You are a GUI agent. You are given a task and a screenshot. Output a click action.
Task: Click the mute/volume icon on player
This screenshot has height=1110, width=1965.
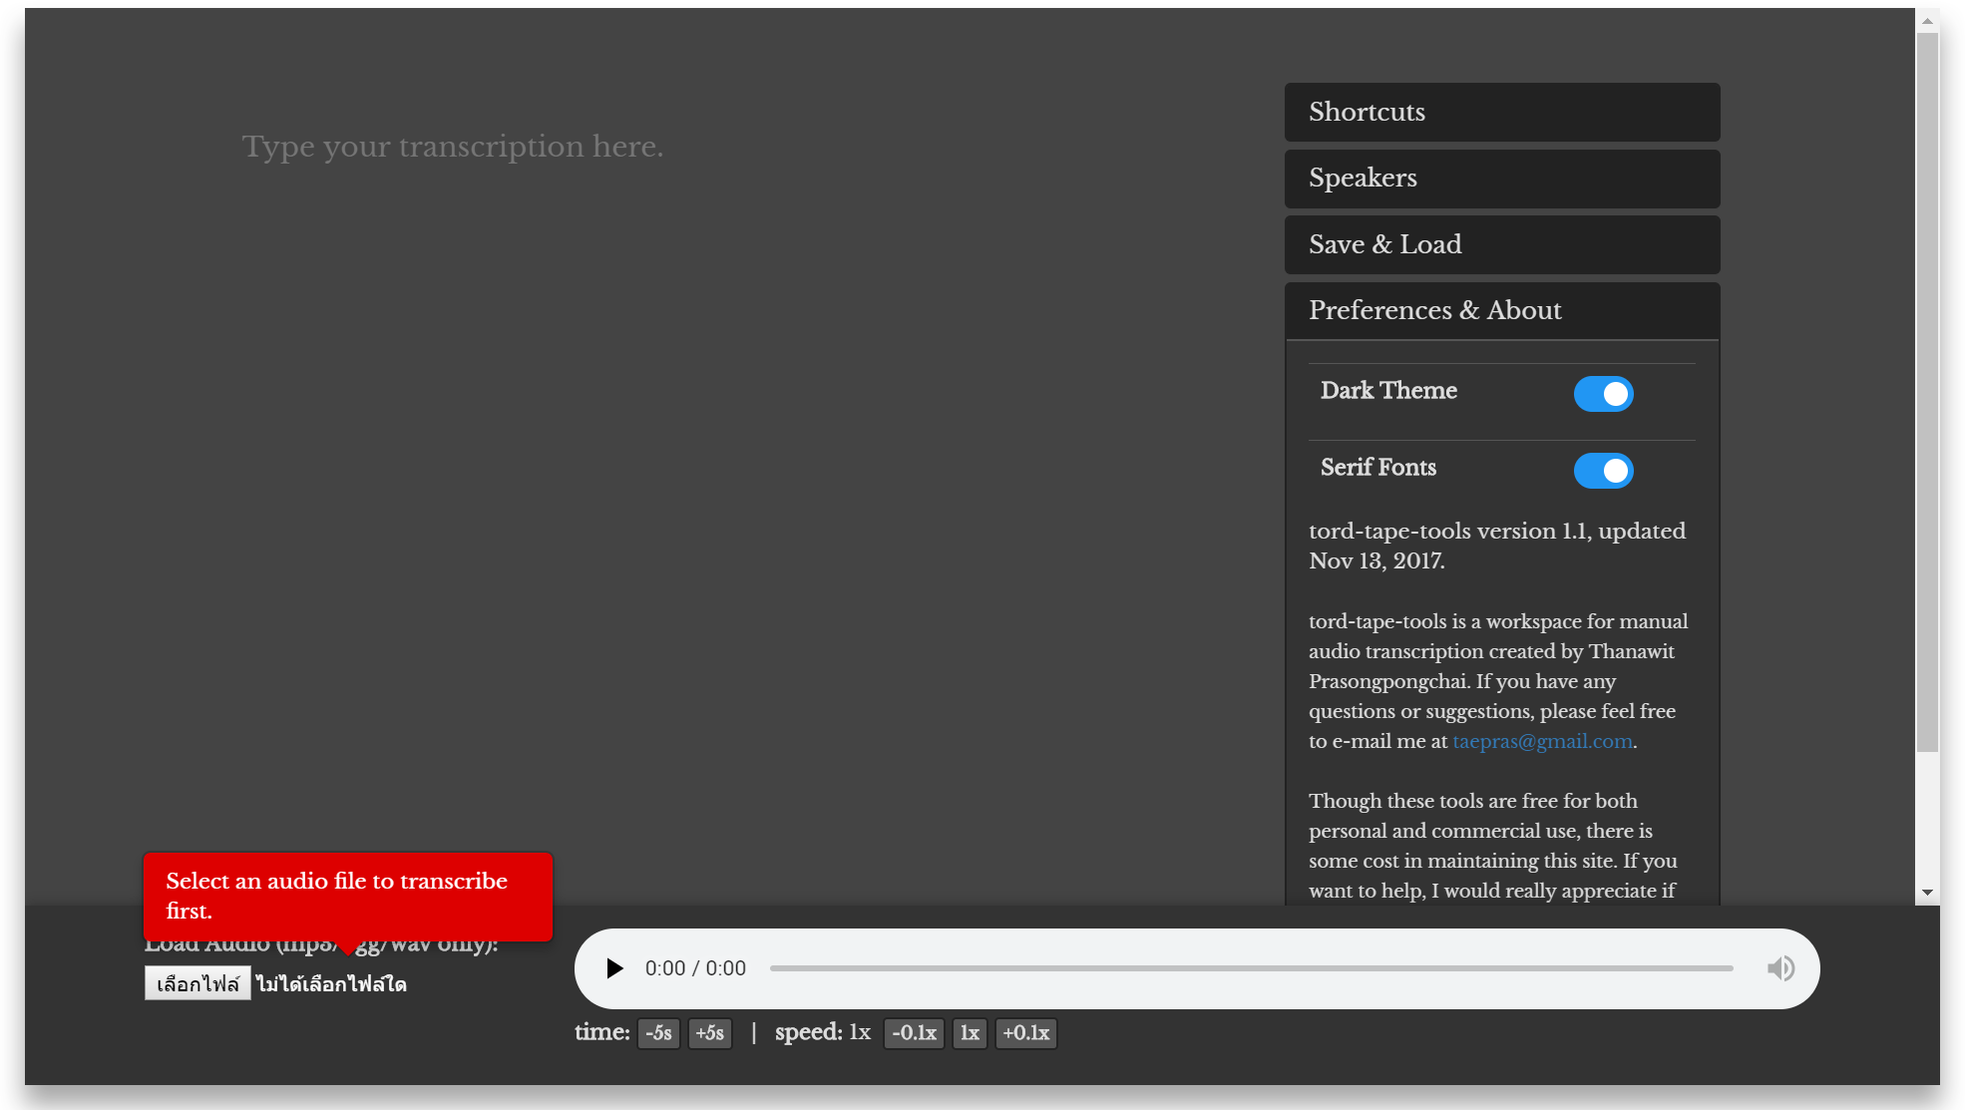(x=1781, y=968)
